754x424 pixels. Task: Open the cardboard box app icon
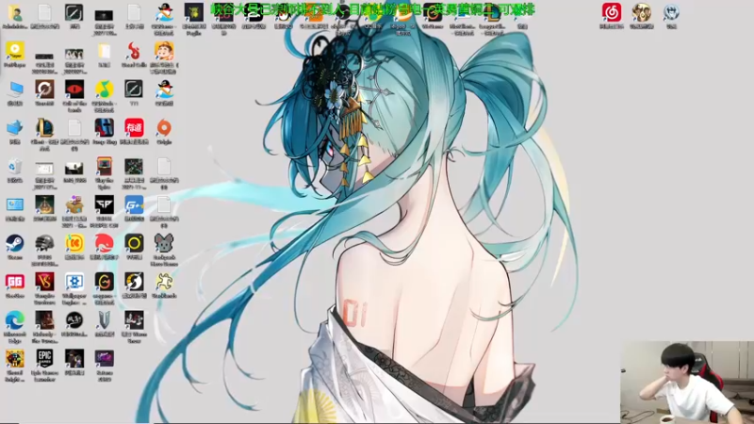point(74,204)
